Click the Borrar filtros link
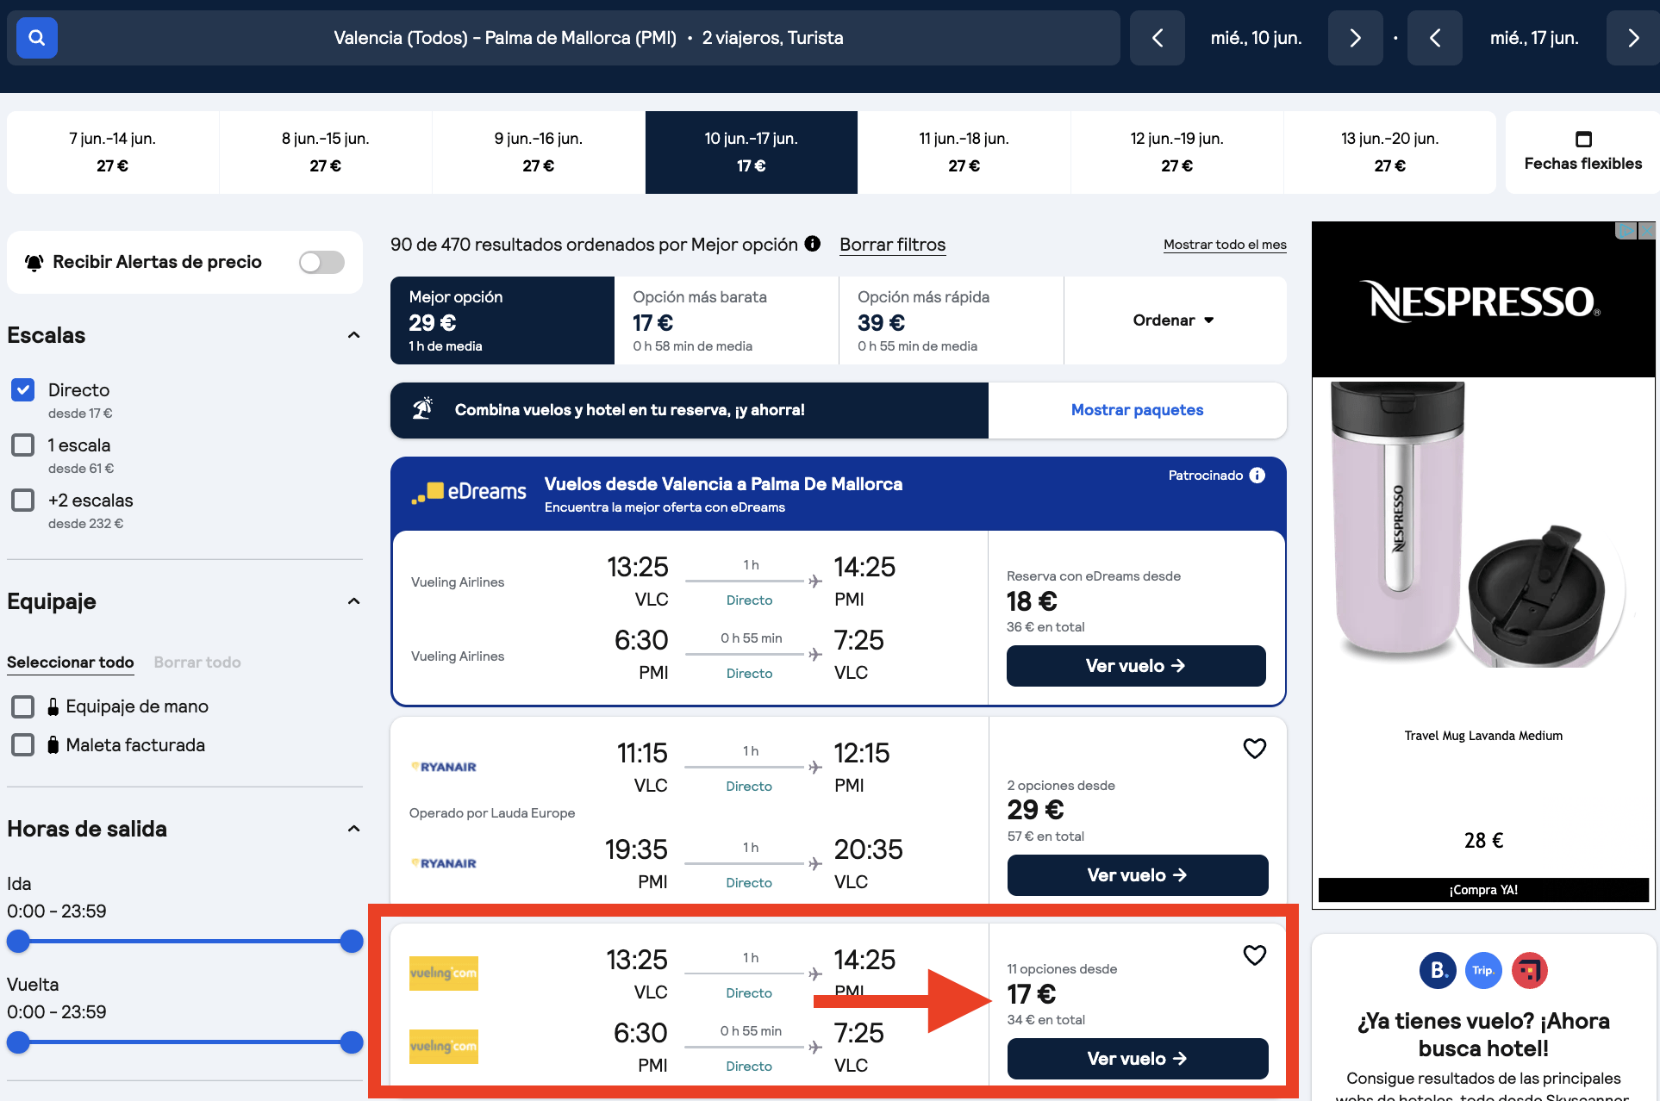 point(892,245)
